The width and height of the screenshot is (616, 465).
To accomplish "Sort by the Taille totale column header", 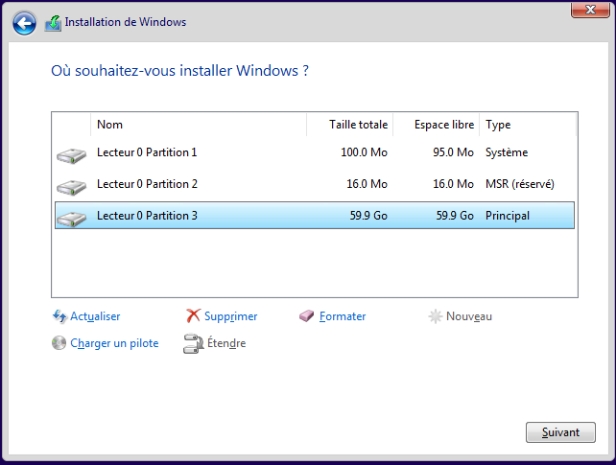I will point(358,125).
